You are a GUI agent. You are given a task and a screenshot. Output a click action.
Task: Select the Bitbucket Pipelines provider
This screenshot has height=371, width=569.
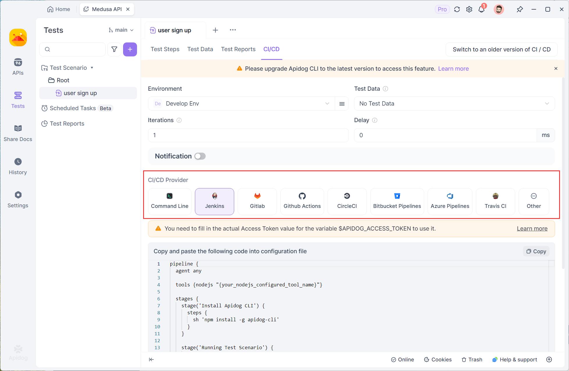pyautogui.click(x=397, y=201)
